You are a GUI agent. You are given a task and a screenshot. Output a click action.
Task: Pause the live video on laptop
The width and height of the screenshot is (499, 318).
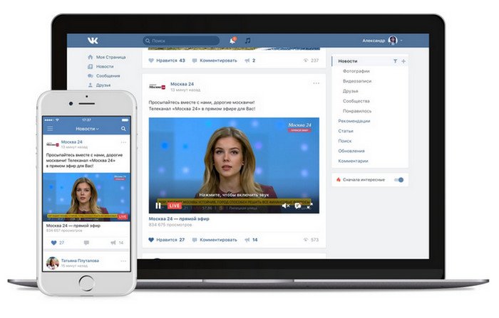pos(158,206)
